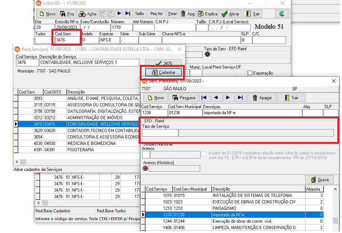The width and height of the screenshot is (342, 233).
Task: Select row 1015 Instalação de Sistemas de Telefonia
Action: pyautogui.click(x=234, y=196)
